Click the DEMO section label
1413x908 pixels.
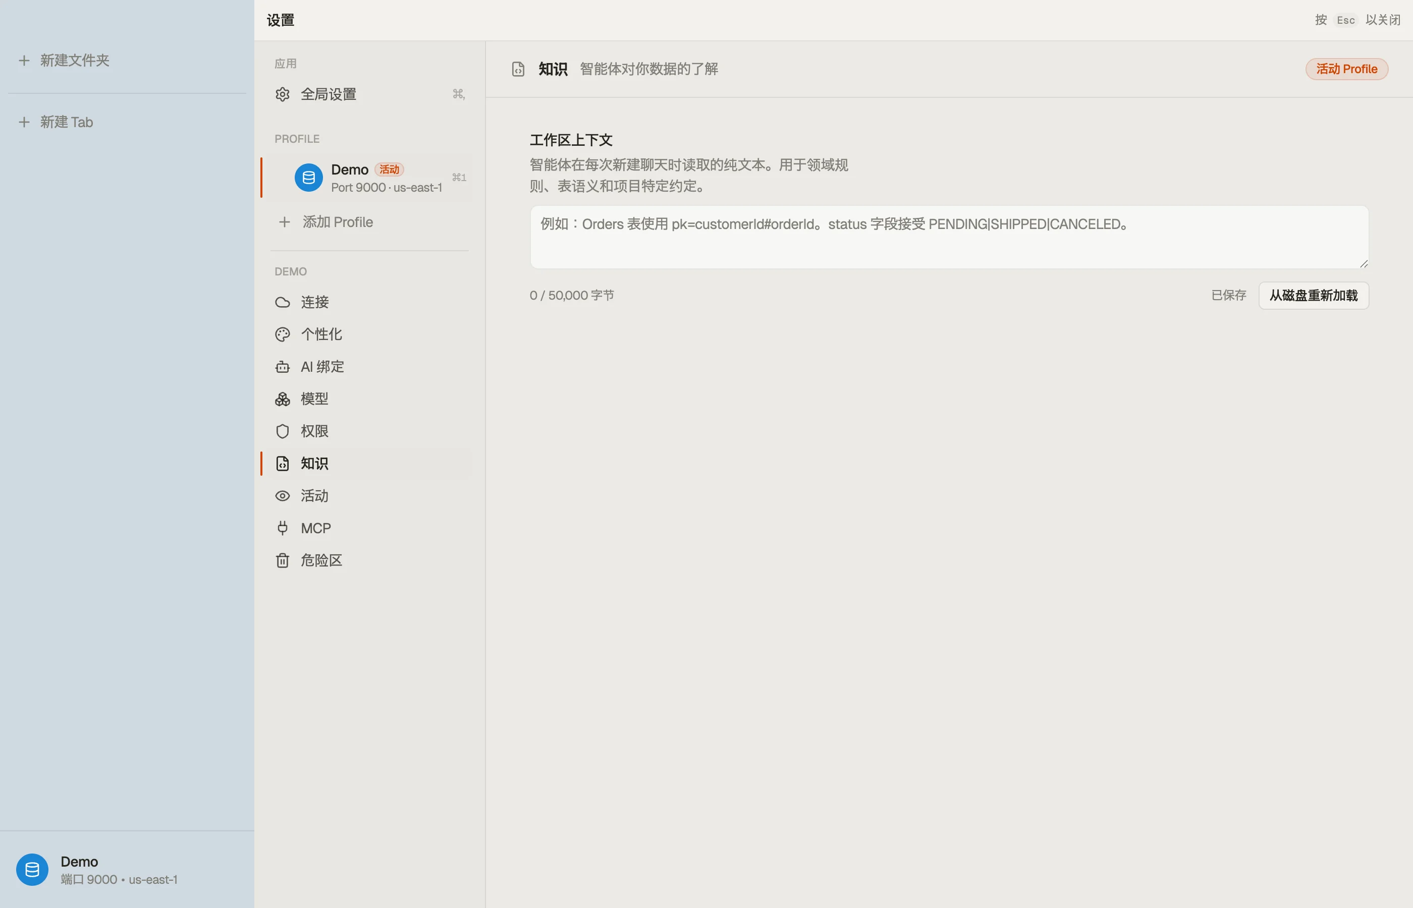tap(290, 272)
